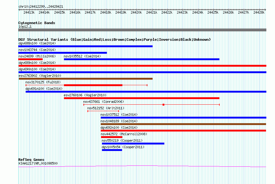Open the dgv688n100 (Coe2014) label
Screen dimensions: 275x184
coord(37,43)
